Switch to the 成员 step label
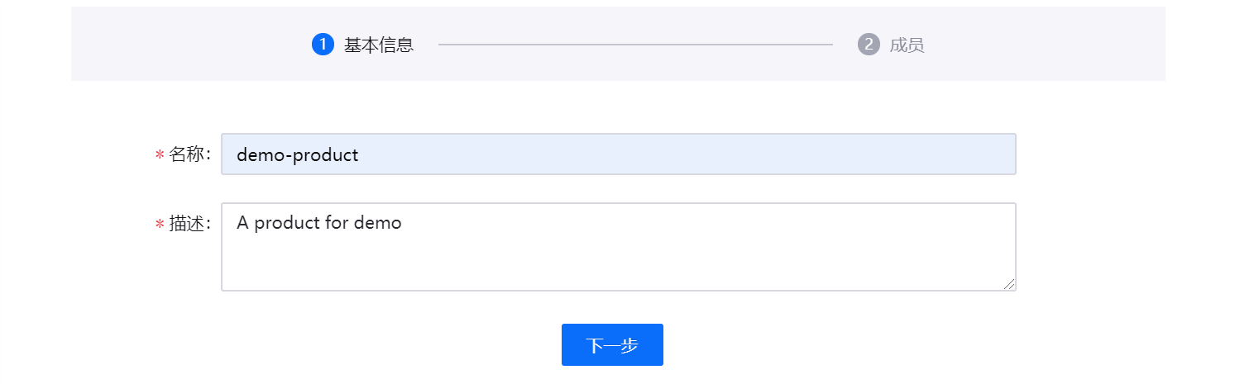 click(907, 45)
